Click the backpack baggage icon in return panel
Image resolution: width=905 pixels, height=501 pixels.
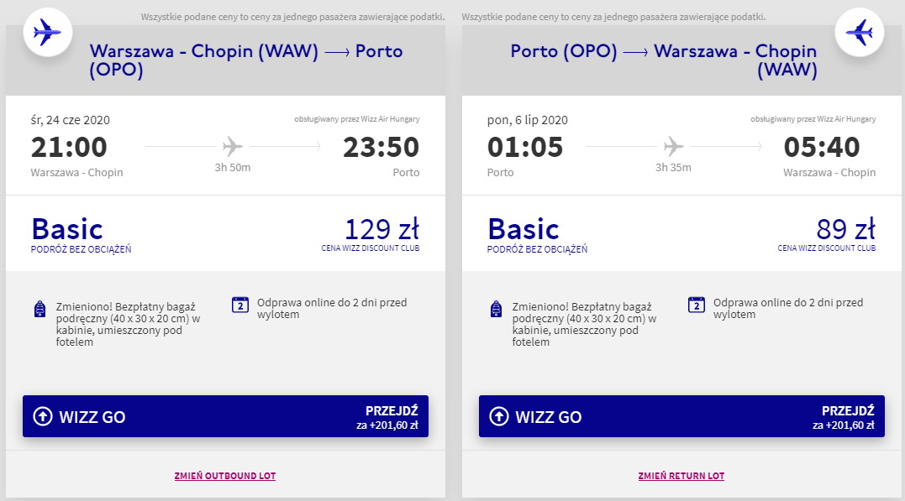click(496, 309)
